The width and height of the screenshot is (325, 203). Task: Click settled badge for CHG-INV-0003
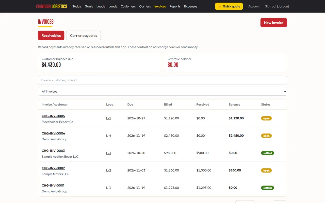point(267,153)
